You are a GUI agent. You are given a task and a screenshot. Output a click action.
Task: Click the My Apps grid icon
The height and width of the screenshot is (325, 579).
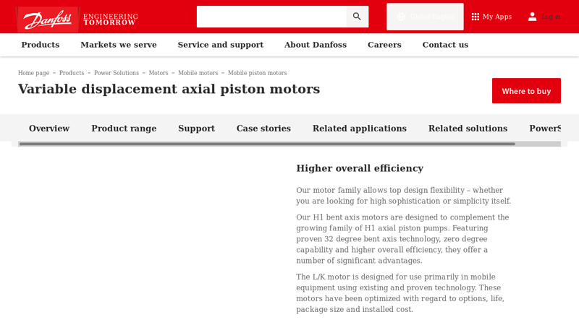tap(476, 17)
